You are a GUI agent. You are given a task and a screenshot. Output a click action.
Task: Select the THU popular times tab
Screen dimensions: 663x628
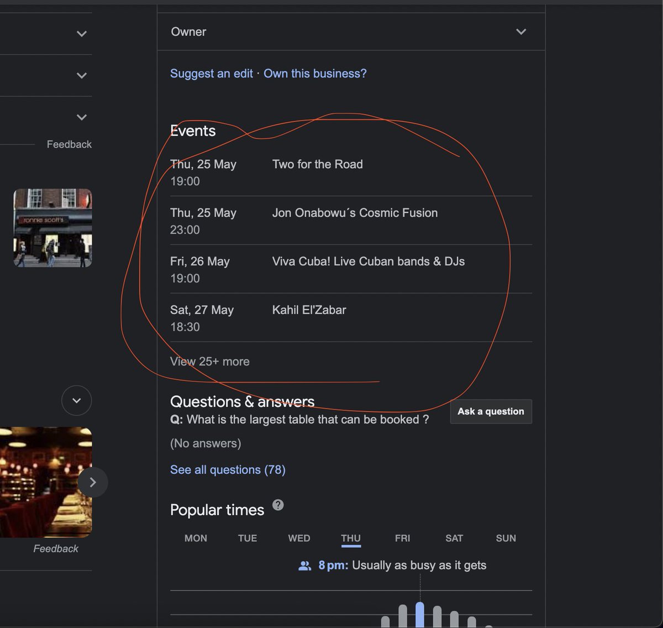(351, 538)
